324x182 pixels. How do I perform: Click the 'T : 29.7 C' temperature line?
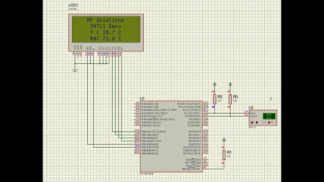pyautogui.click(x=106, y=32)
